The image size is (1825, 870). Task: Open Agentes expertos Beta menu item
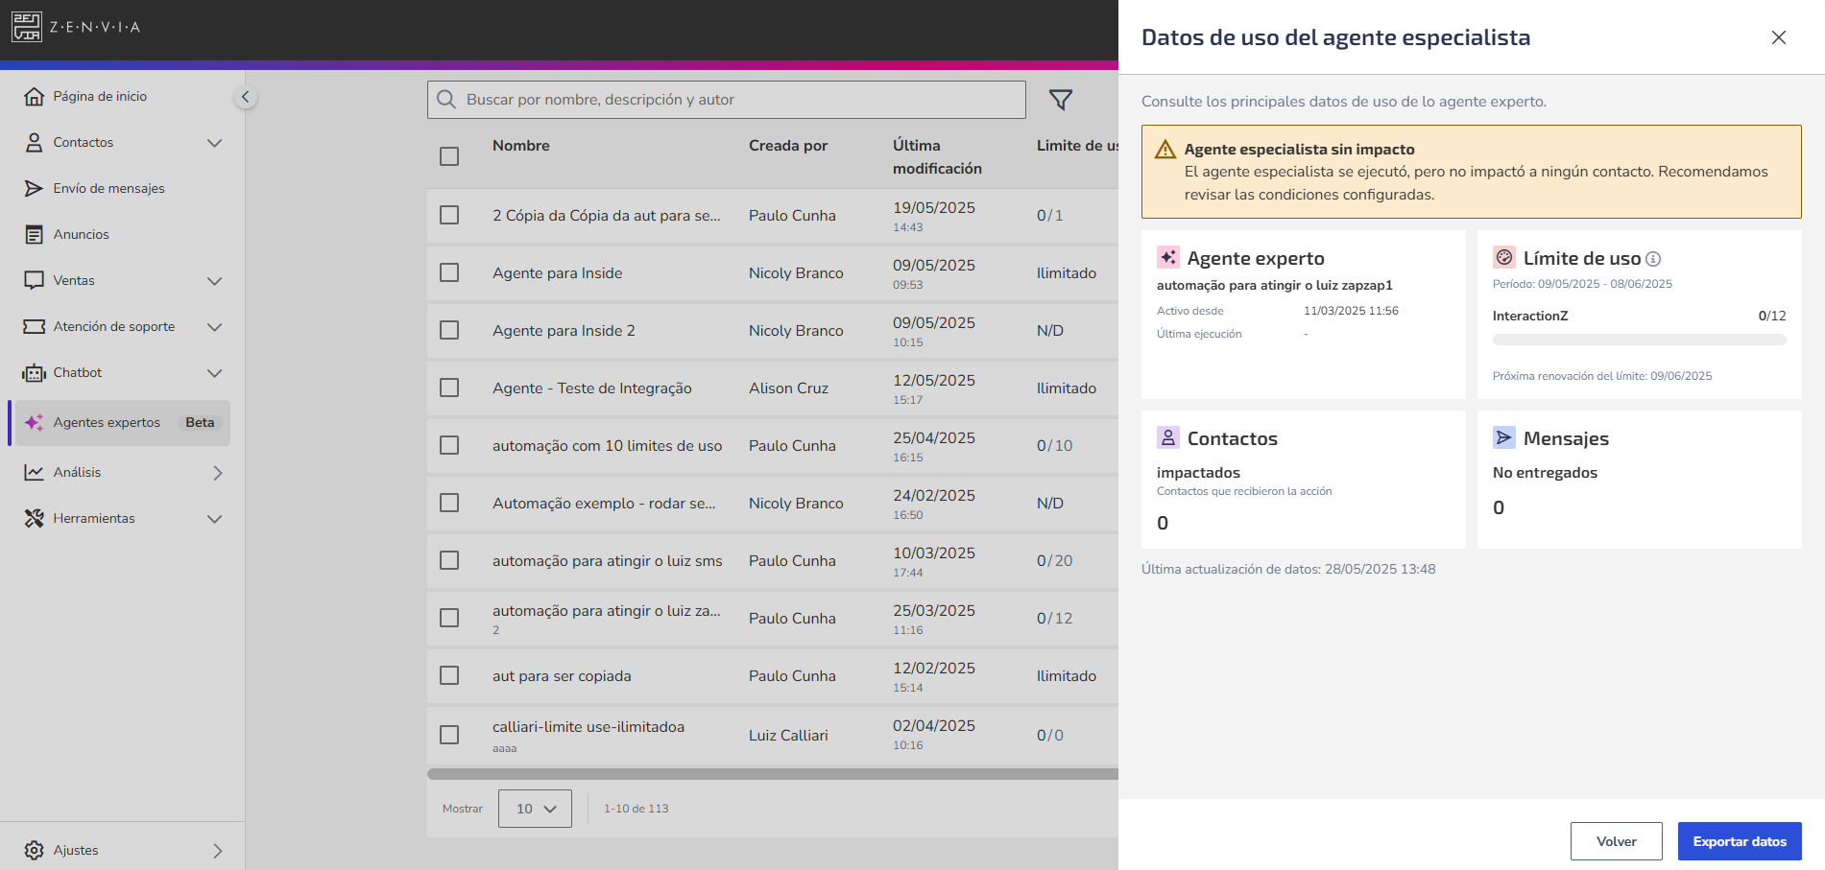(123, 422)
